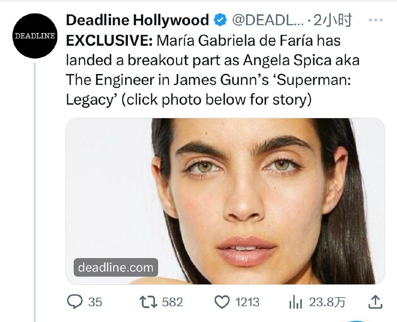Screen dimensions: 397x322
Task: Share the tweet using the upload arrow icon
Action: pos(375,302)
